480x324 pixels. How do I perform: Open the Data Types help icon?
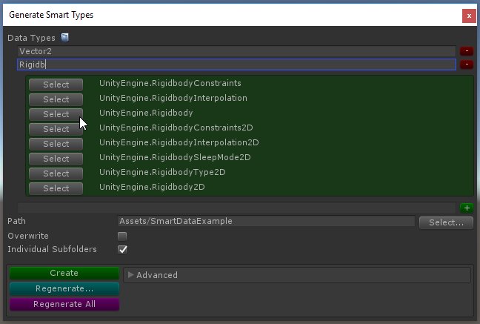[x=64, y=37]
